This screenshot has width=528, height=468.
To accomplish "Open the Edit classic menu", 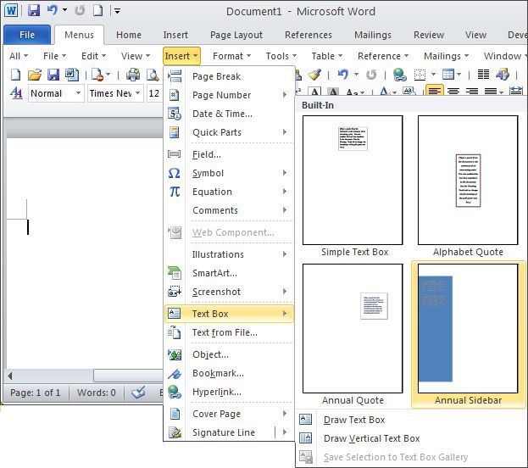I will (93, 56).
